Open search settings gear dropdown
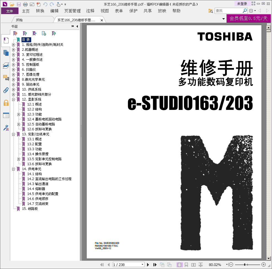272x269 pixels. click(x=252, y=11)
